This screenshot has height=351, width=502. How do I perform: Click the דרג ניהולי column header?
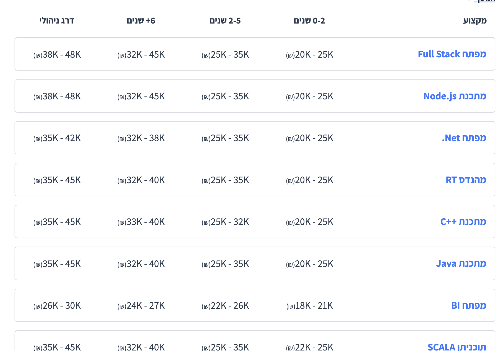57,21
